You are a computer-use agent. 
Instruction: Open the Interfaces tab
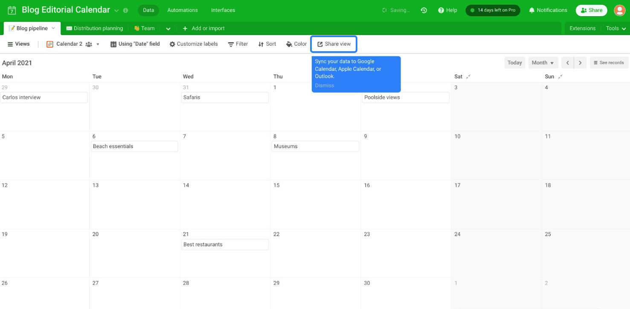pyautogui.click(x=223, y=10)
